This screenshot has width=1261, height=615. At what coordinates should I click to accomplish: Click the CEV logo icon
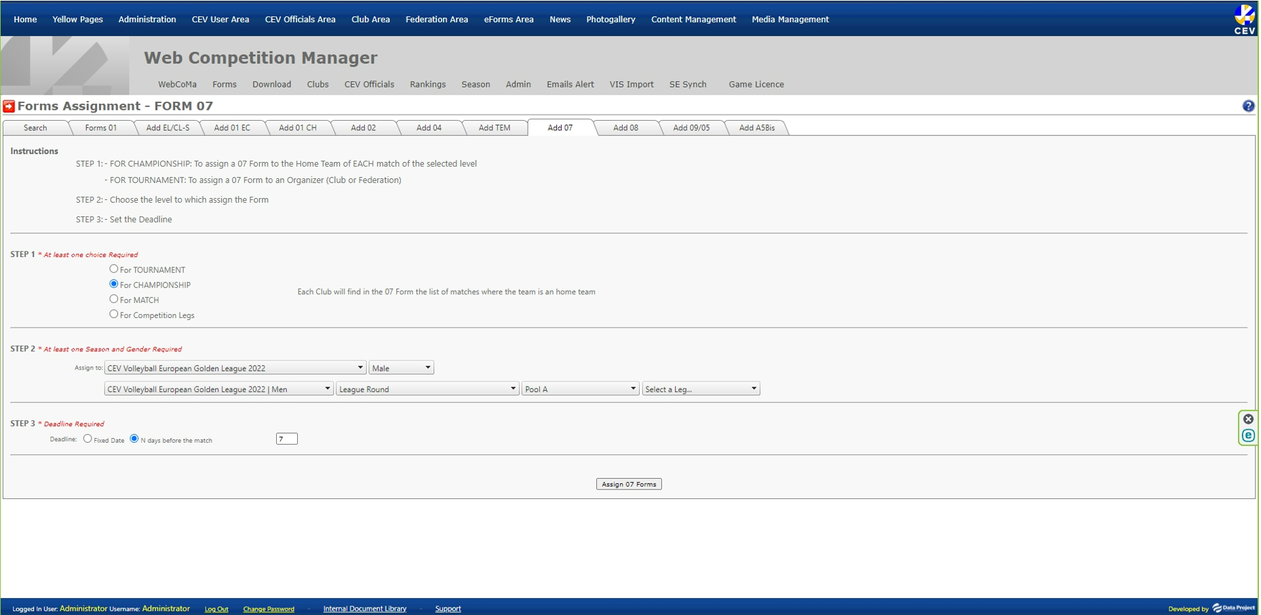pyautogui.click(x=1243, y=18)
